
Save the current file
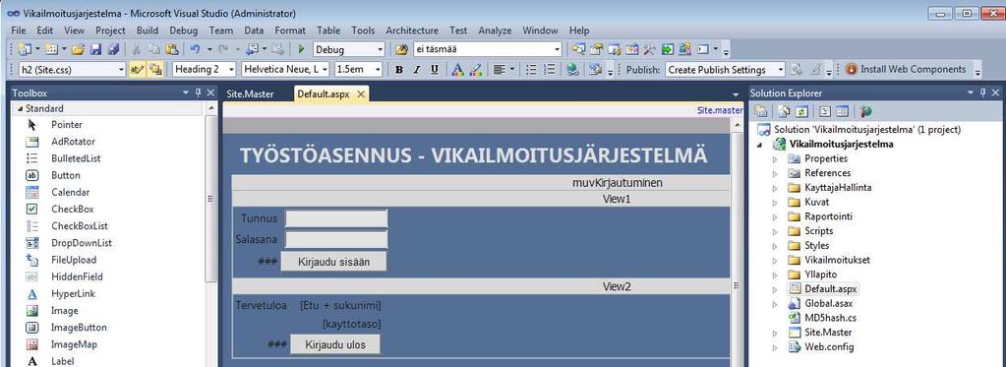tap(95, 49)
